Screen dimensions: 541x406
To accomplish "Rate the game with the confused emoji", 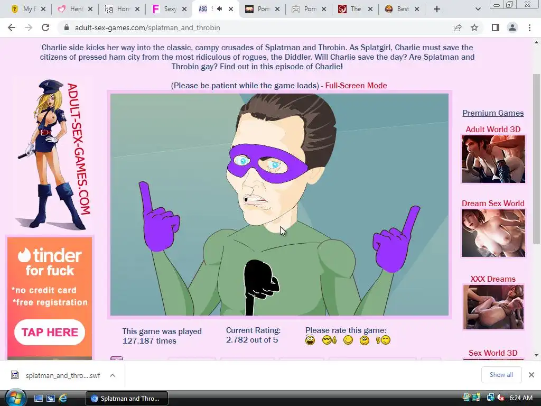I will [x=365, y=340].
